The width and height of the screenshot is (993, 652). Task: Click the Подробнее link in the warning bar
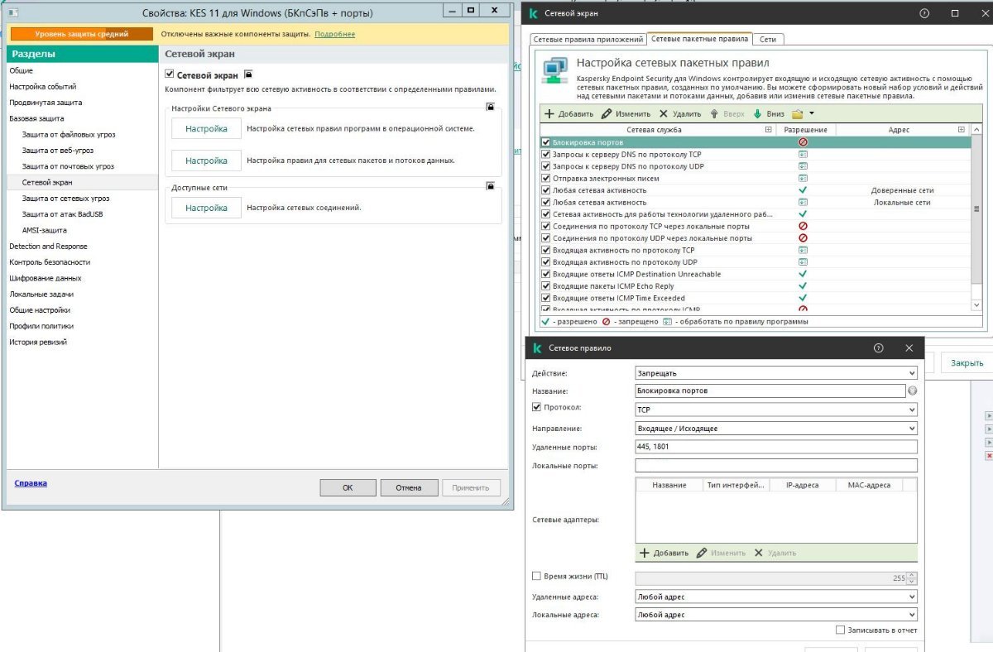[x=334, y=34]
